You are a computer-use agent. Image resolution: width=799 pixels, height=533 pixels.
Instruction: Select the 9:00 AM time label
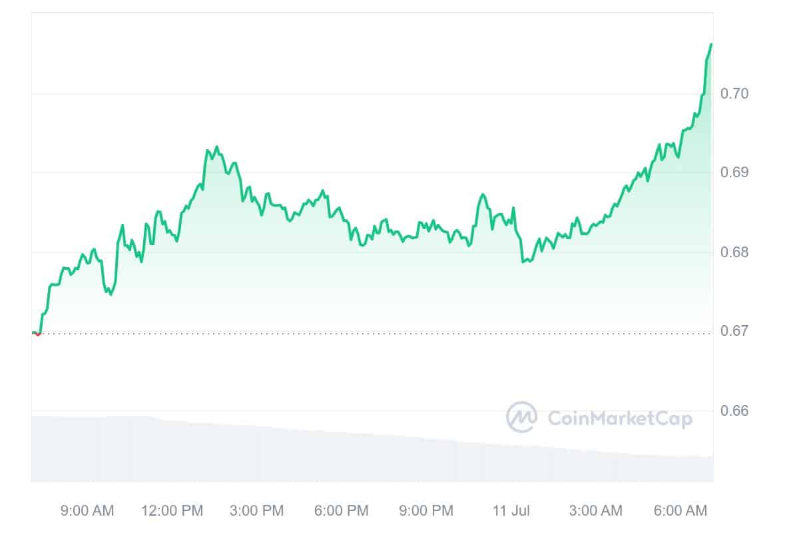tap(87, 511)
